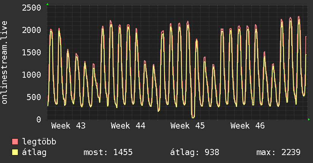Click the 1500 y-axis label

[x=32, y=52]
